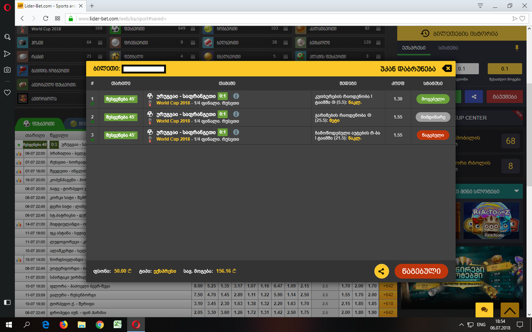Open World Cup 2018 link in row 1
This screenshot has height=332, width=532.
[x=173, y=103]
